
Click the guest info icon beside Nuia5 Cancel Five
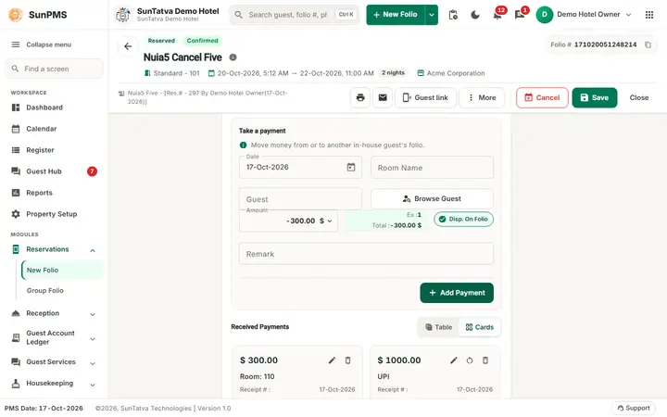click(233, 57)
